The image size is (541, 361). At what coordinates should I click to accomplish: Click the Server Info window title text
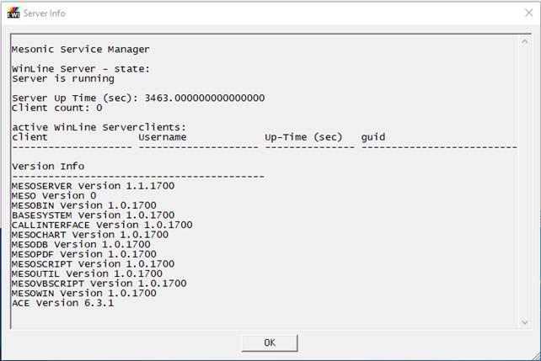[44, 13]
